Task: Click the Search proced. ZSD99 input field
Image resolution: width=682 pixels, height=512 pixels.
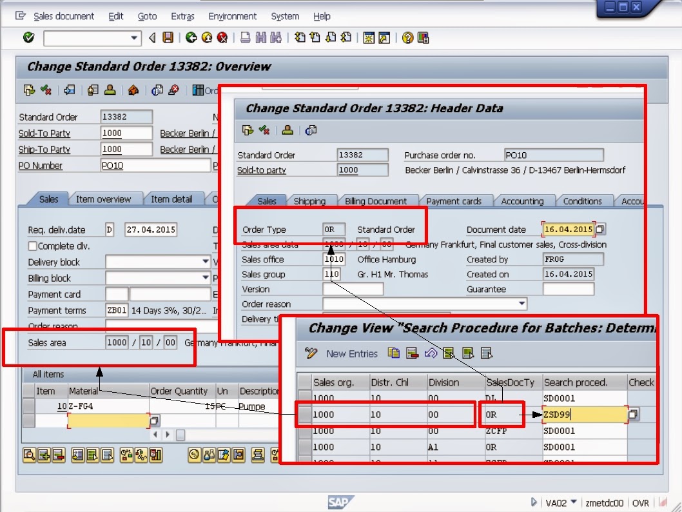Action: [585, 415]
